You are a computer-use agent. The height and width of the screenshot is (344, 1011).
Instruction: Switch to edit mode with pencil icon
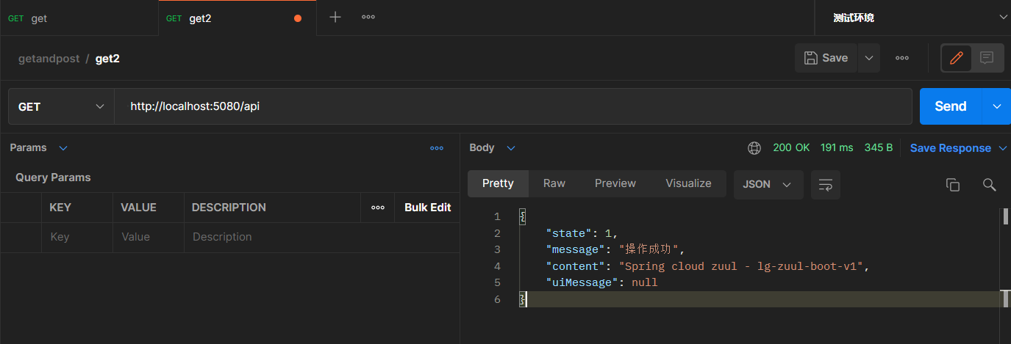[957, 58]
